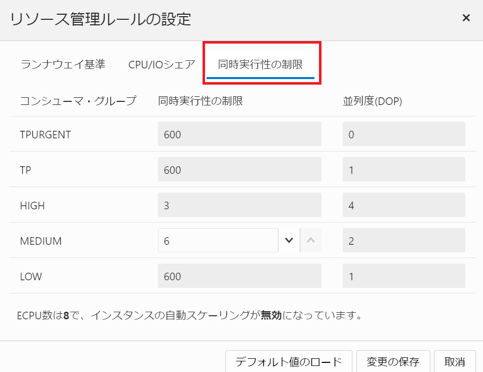Image resolution: width=483 pixels, height=372 pixels.
Task: Select the TPURGENT concurrency limit field
Action: [x=239, y=133]
